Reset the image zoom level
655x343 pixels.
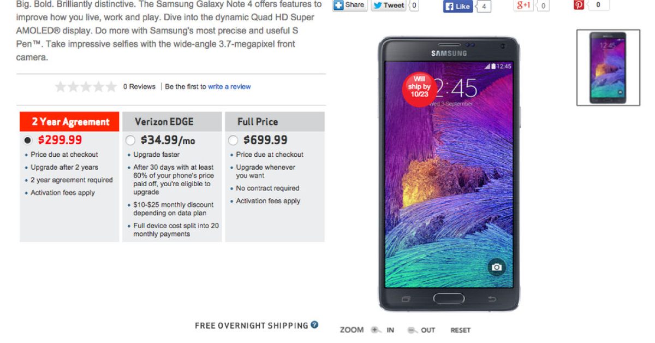[x=460, y=330]
